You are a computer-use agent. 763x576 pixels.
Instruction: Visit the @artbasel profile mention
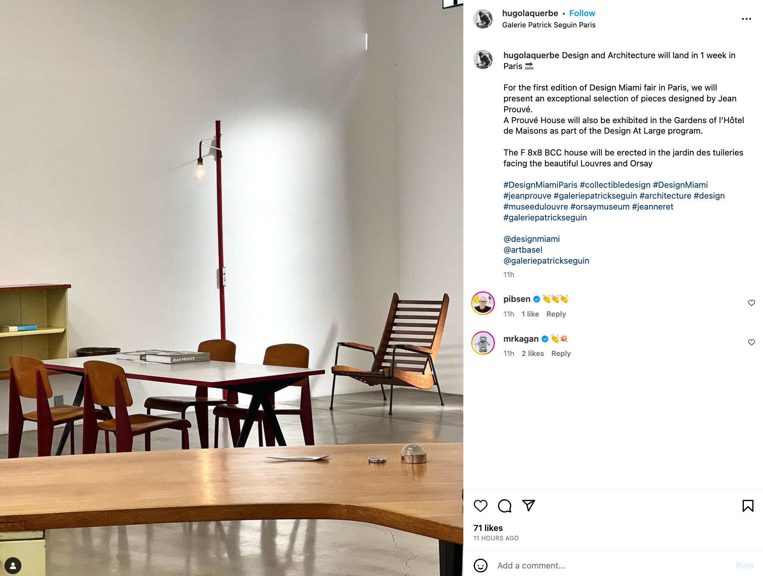[523, 250]
